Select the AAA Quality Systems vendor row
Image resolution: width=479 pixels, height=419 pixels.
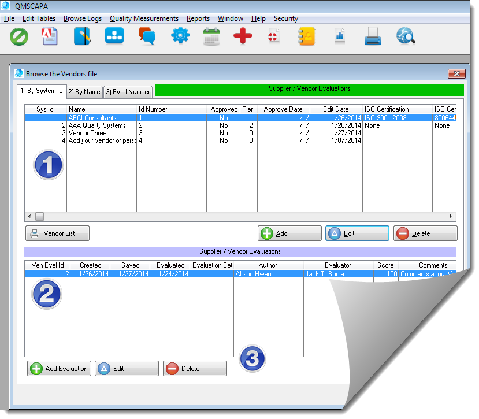point(96,125)
